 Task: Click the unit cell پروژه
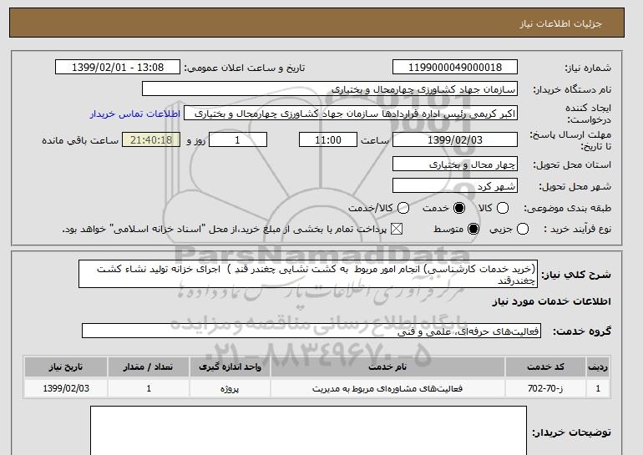pos(230,388)
